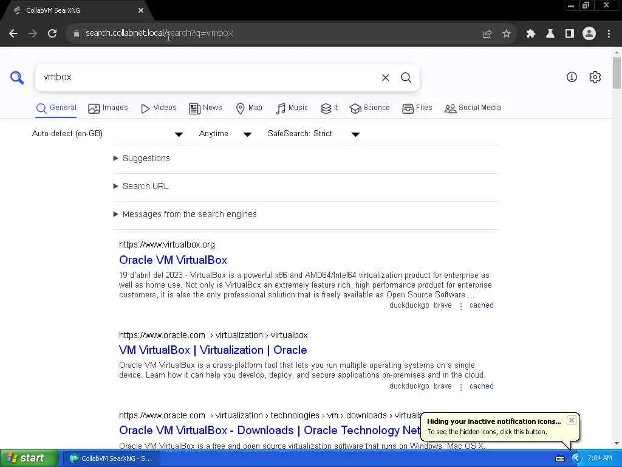Open the Chrome Labs flask icon
Screen dimensions: 622x467
(x=550, y=34)
